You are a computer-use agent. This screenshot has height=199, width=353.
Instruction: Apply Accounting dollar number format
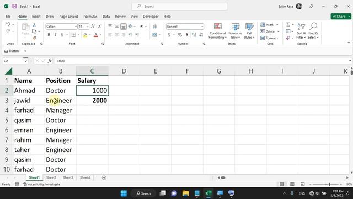[x=169, y=35]
